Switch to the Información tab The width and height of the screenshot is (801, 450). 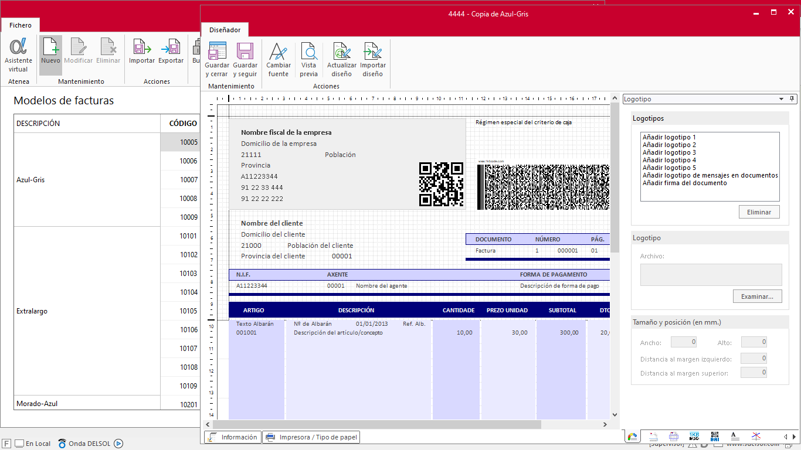click(233, 437)
